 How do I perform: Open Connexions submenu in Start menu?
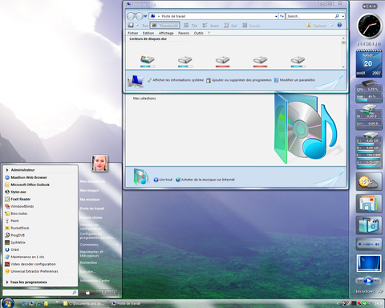click(99, 245)
